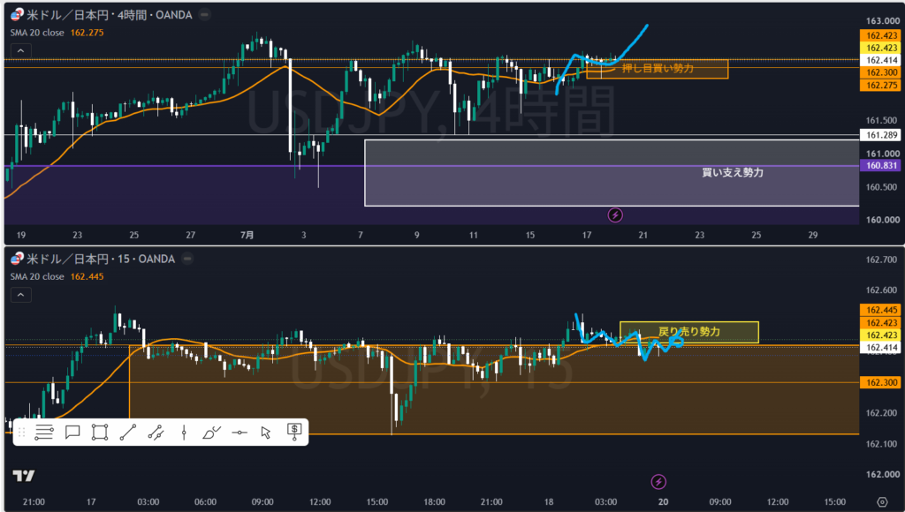Click the USD/JPY flag icon on the 4-hour chart
The width and height of the screenshot is (905, 512).
click(17, 15)
